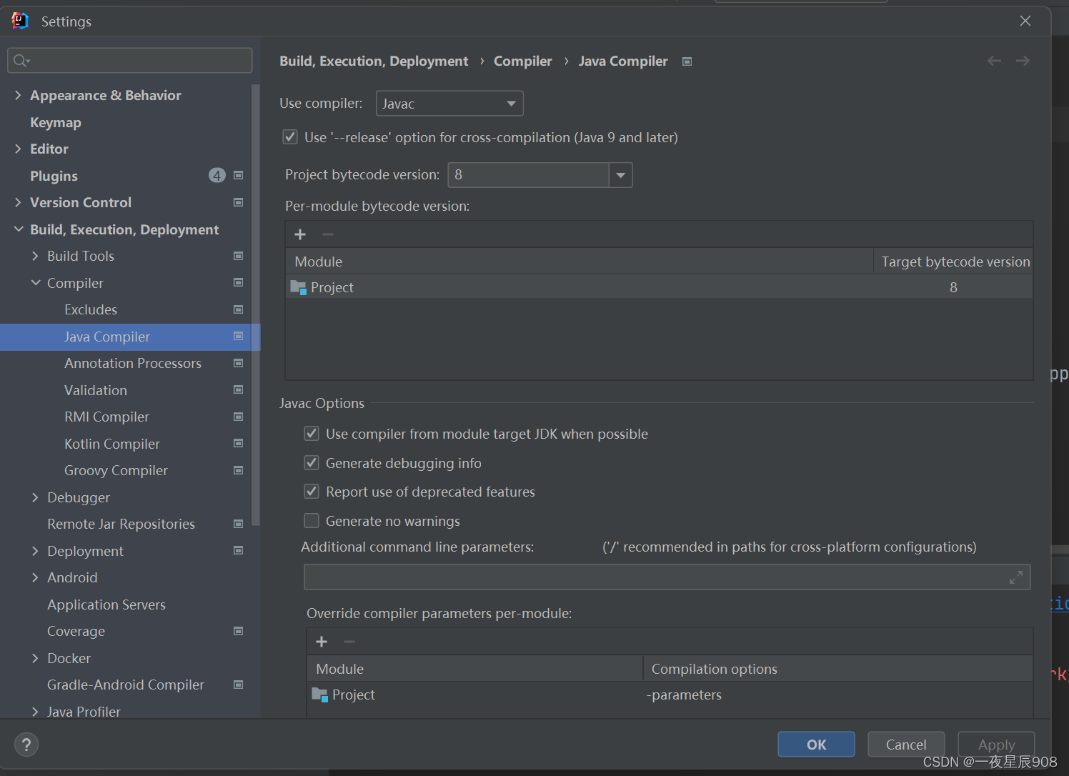This screenshot has width=1069, height=776.
Task: Navigate back using the left arrow
Action: [994, 61]
